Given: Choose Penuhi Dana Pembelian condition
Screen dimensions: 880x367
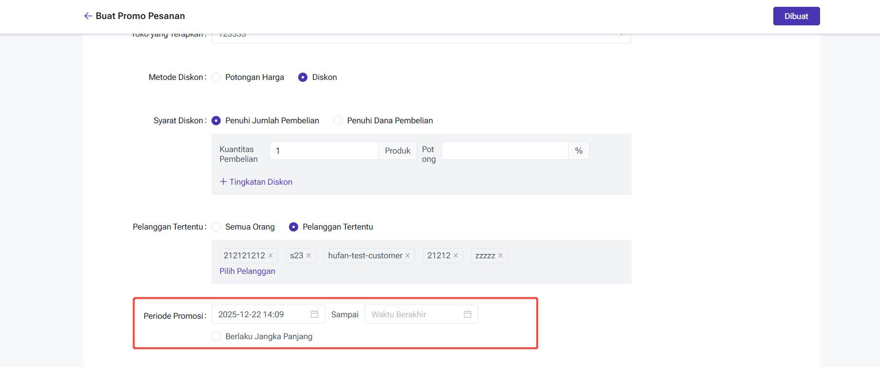Looking at the screenshot, I should 338,121.
